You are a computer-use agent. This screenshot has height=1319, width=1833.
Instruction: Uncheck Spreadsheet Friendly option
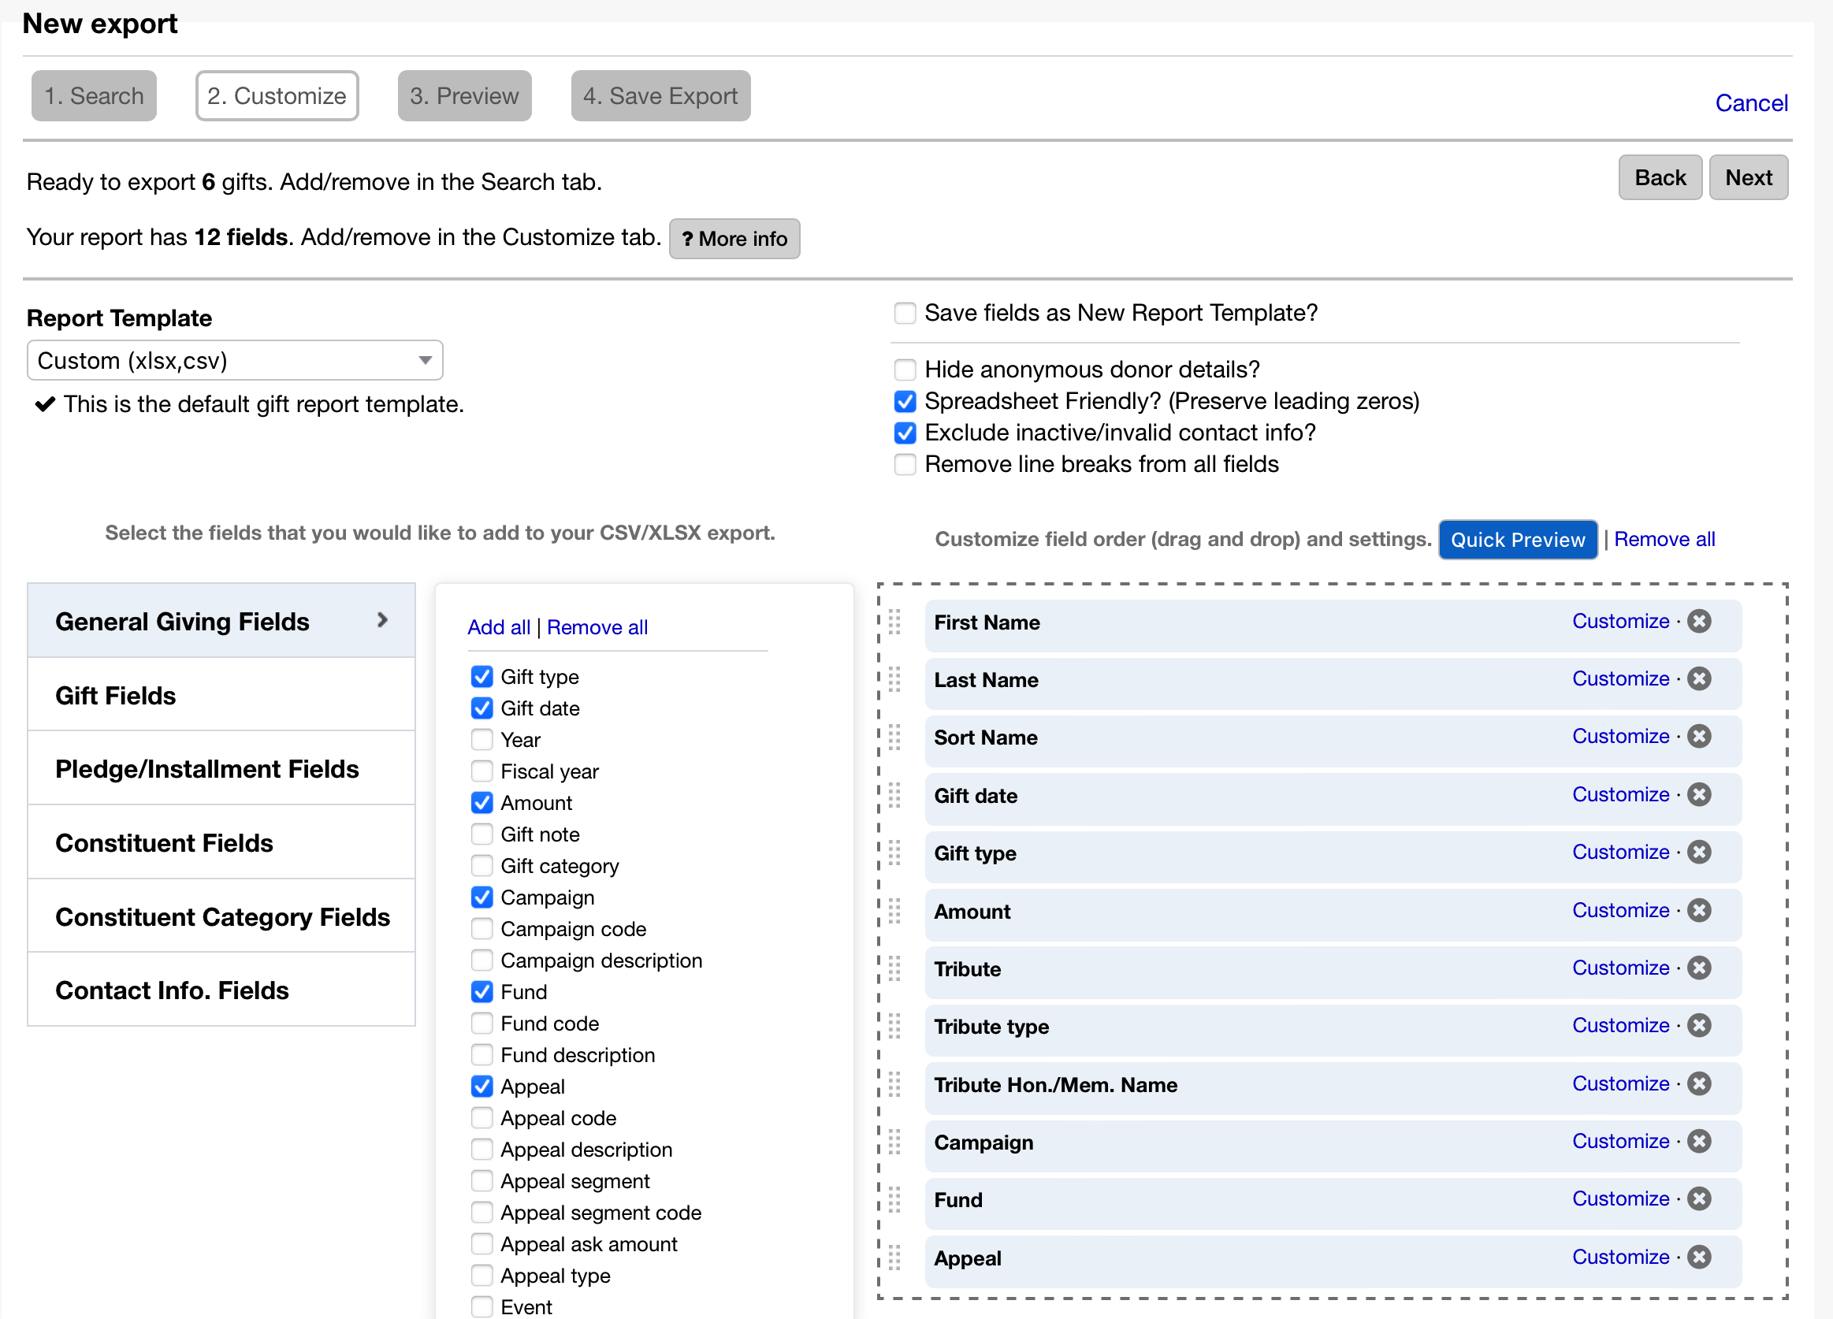coord(905,401)
